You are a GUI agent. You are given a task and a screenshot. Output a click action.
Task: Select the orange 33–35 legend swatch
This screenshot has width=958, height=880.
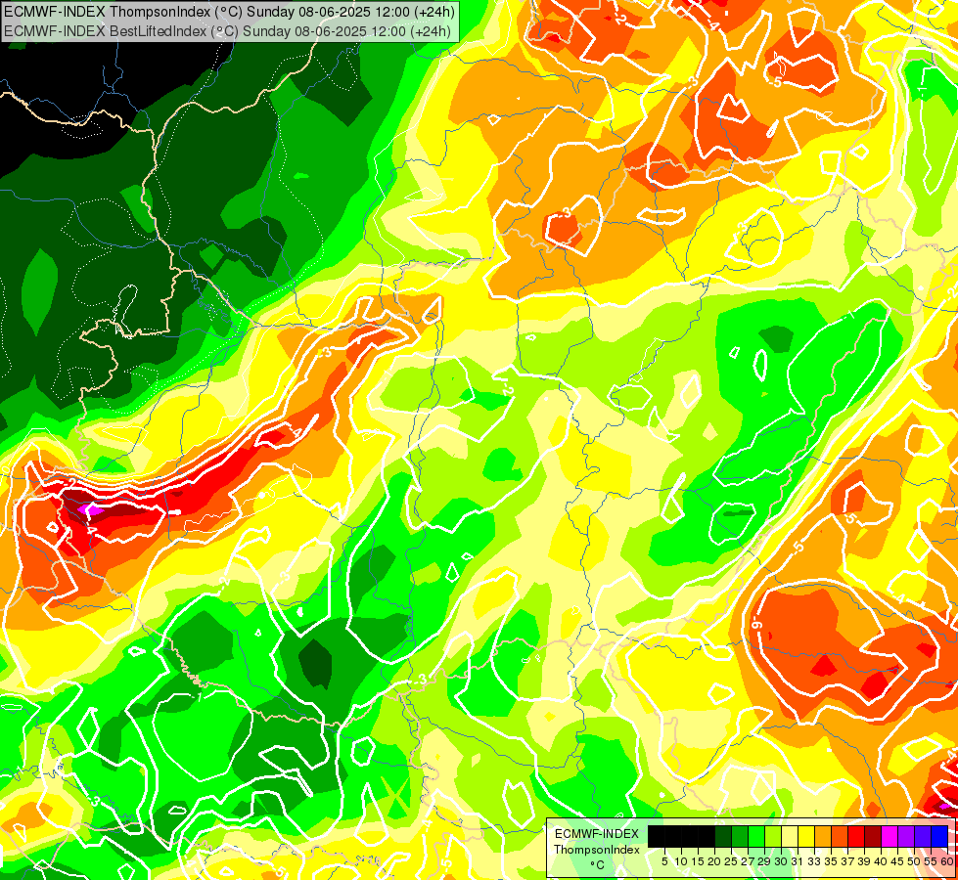823,837
